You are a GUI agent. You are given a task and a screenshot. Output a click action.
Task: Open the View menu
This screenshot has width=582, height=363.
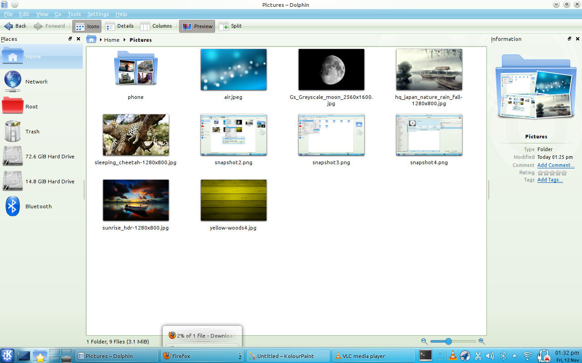pos(42,14)
